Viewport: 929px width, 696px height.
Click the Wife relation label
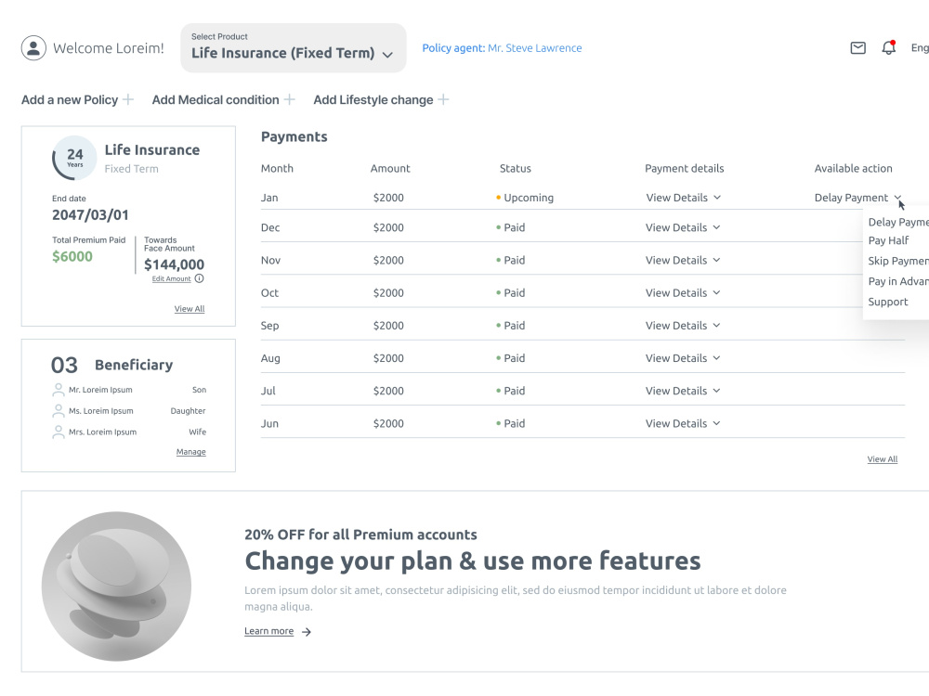coord(197,432)
